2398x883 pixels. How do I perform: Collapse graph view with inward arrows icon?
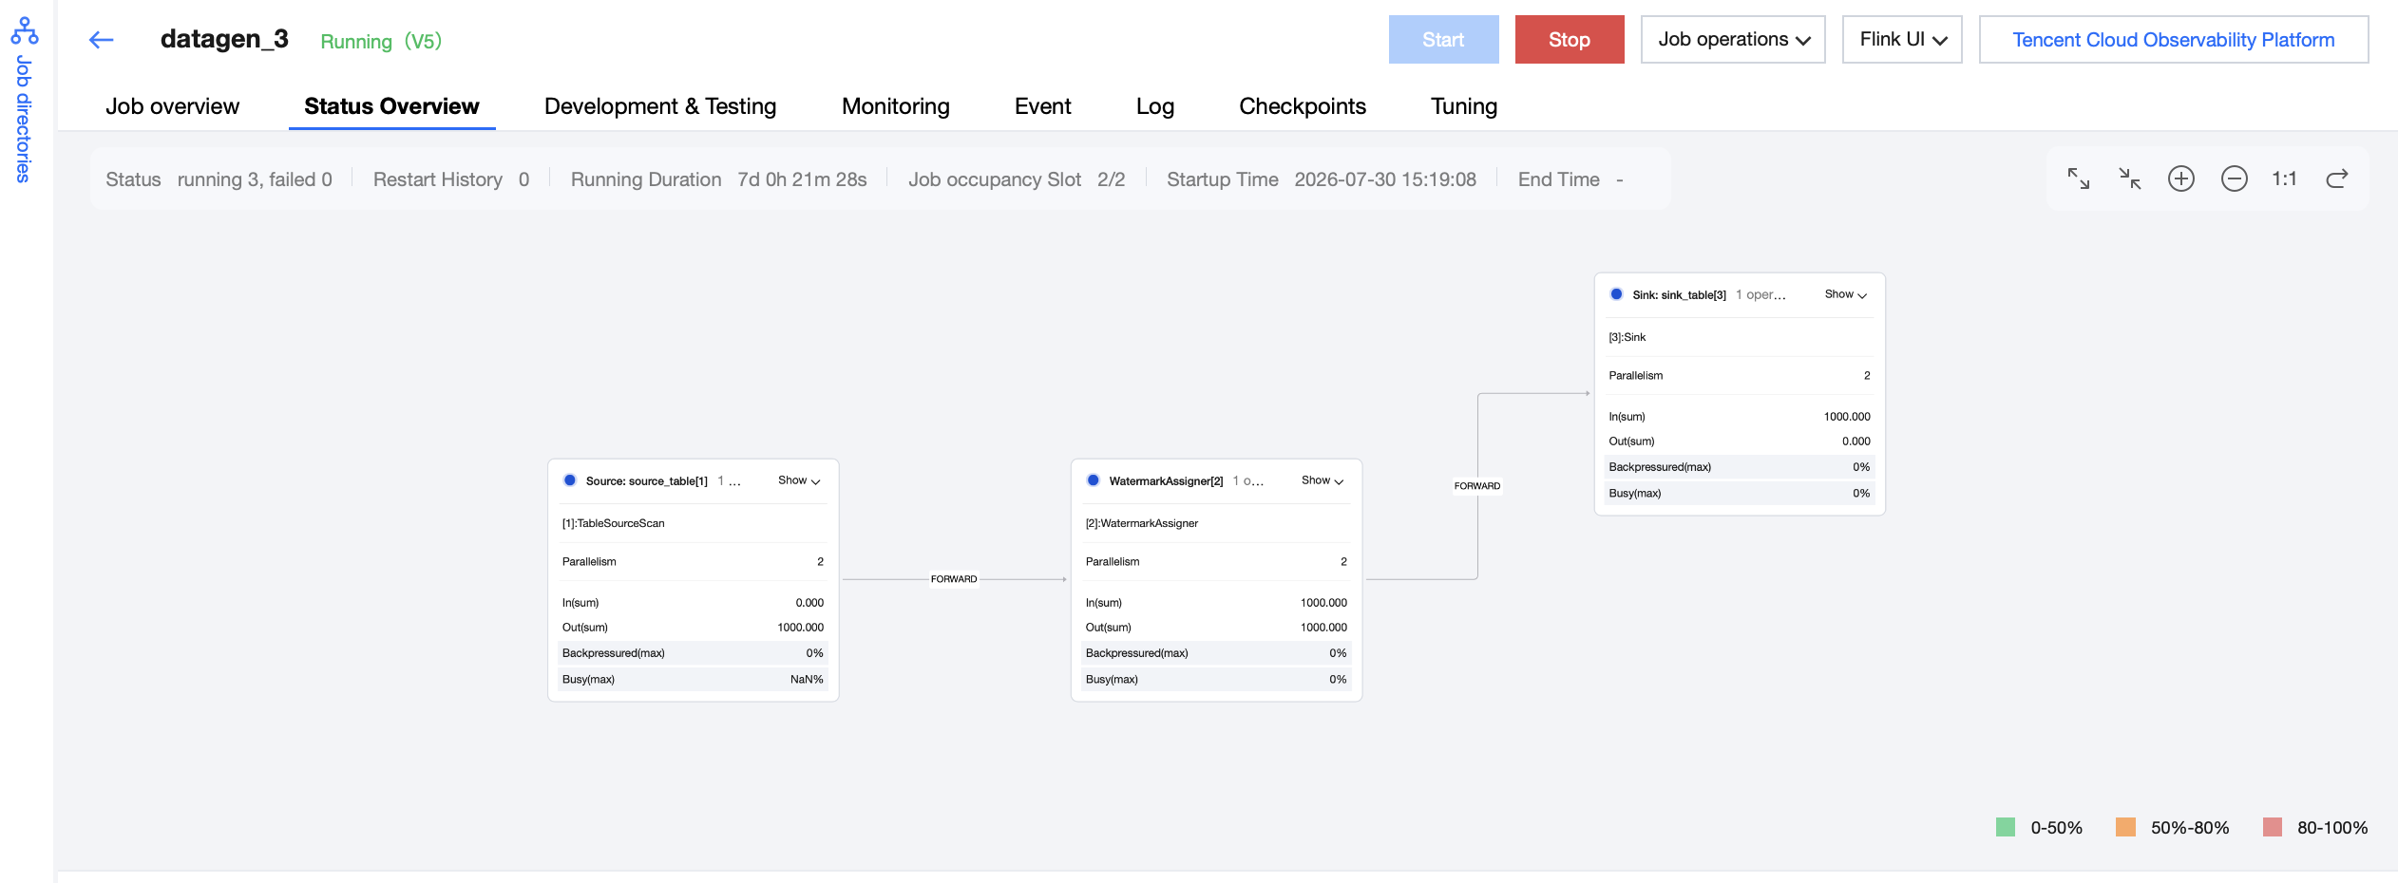pos(2130,178)
